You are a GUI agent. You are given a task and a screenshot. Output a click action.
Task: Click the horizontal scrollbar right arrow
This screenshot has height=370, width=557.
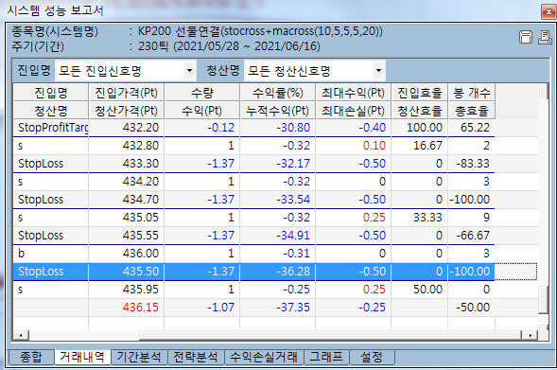click(530, 335)
